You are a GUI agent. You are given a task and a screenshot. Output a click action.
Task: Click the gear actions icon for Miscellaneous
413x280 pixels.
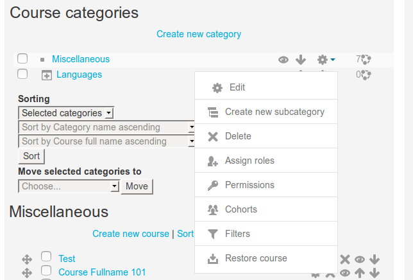[x=326, y=60]
